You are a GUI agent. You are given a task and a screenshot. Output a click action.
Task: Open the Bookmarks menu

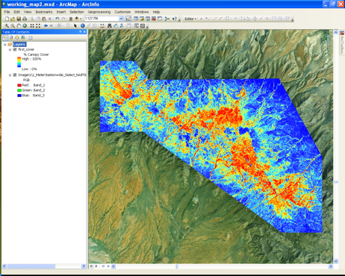tap(44, 12)
